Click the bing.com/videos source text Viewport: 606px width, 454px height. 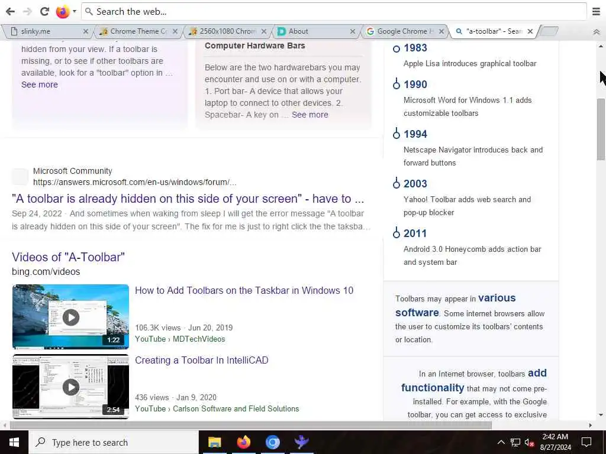pos(46,272)
